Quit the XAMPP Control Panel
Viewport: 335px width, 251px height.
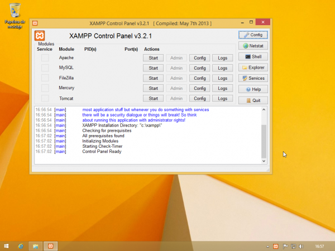point(253,100)
